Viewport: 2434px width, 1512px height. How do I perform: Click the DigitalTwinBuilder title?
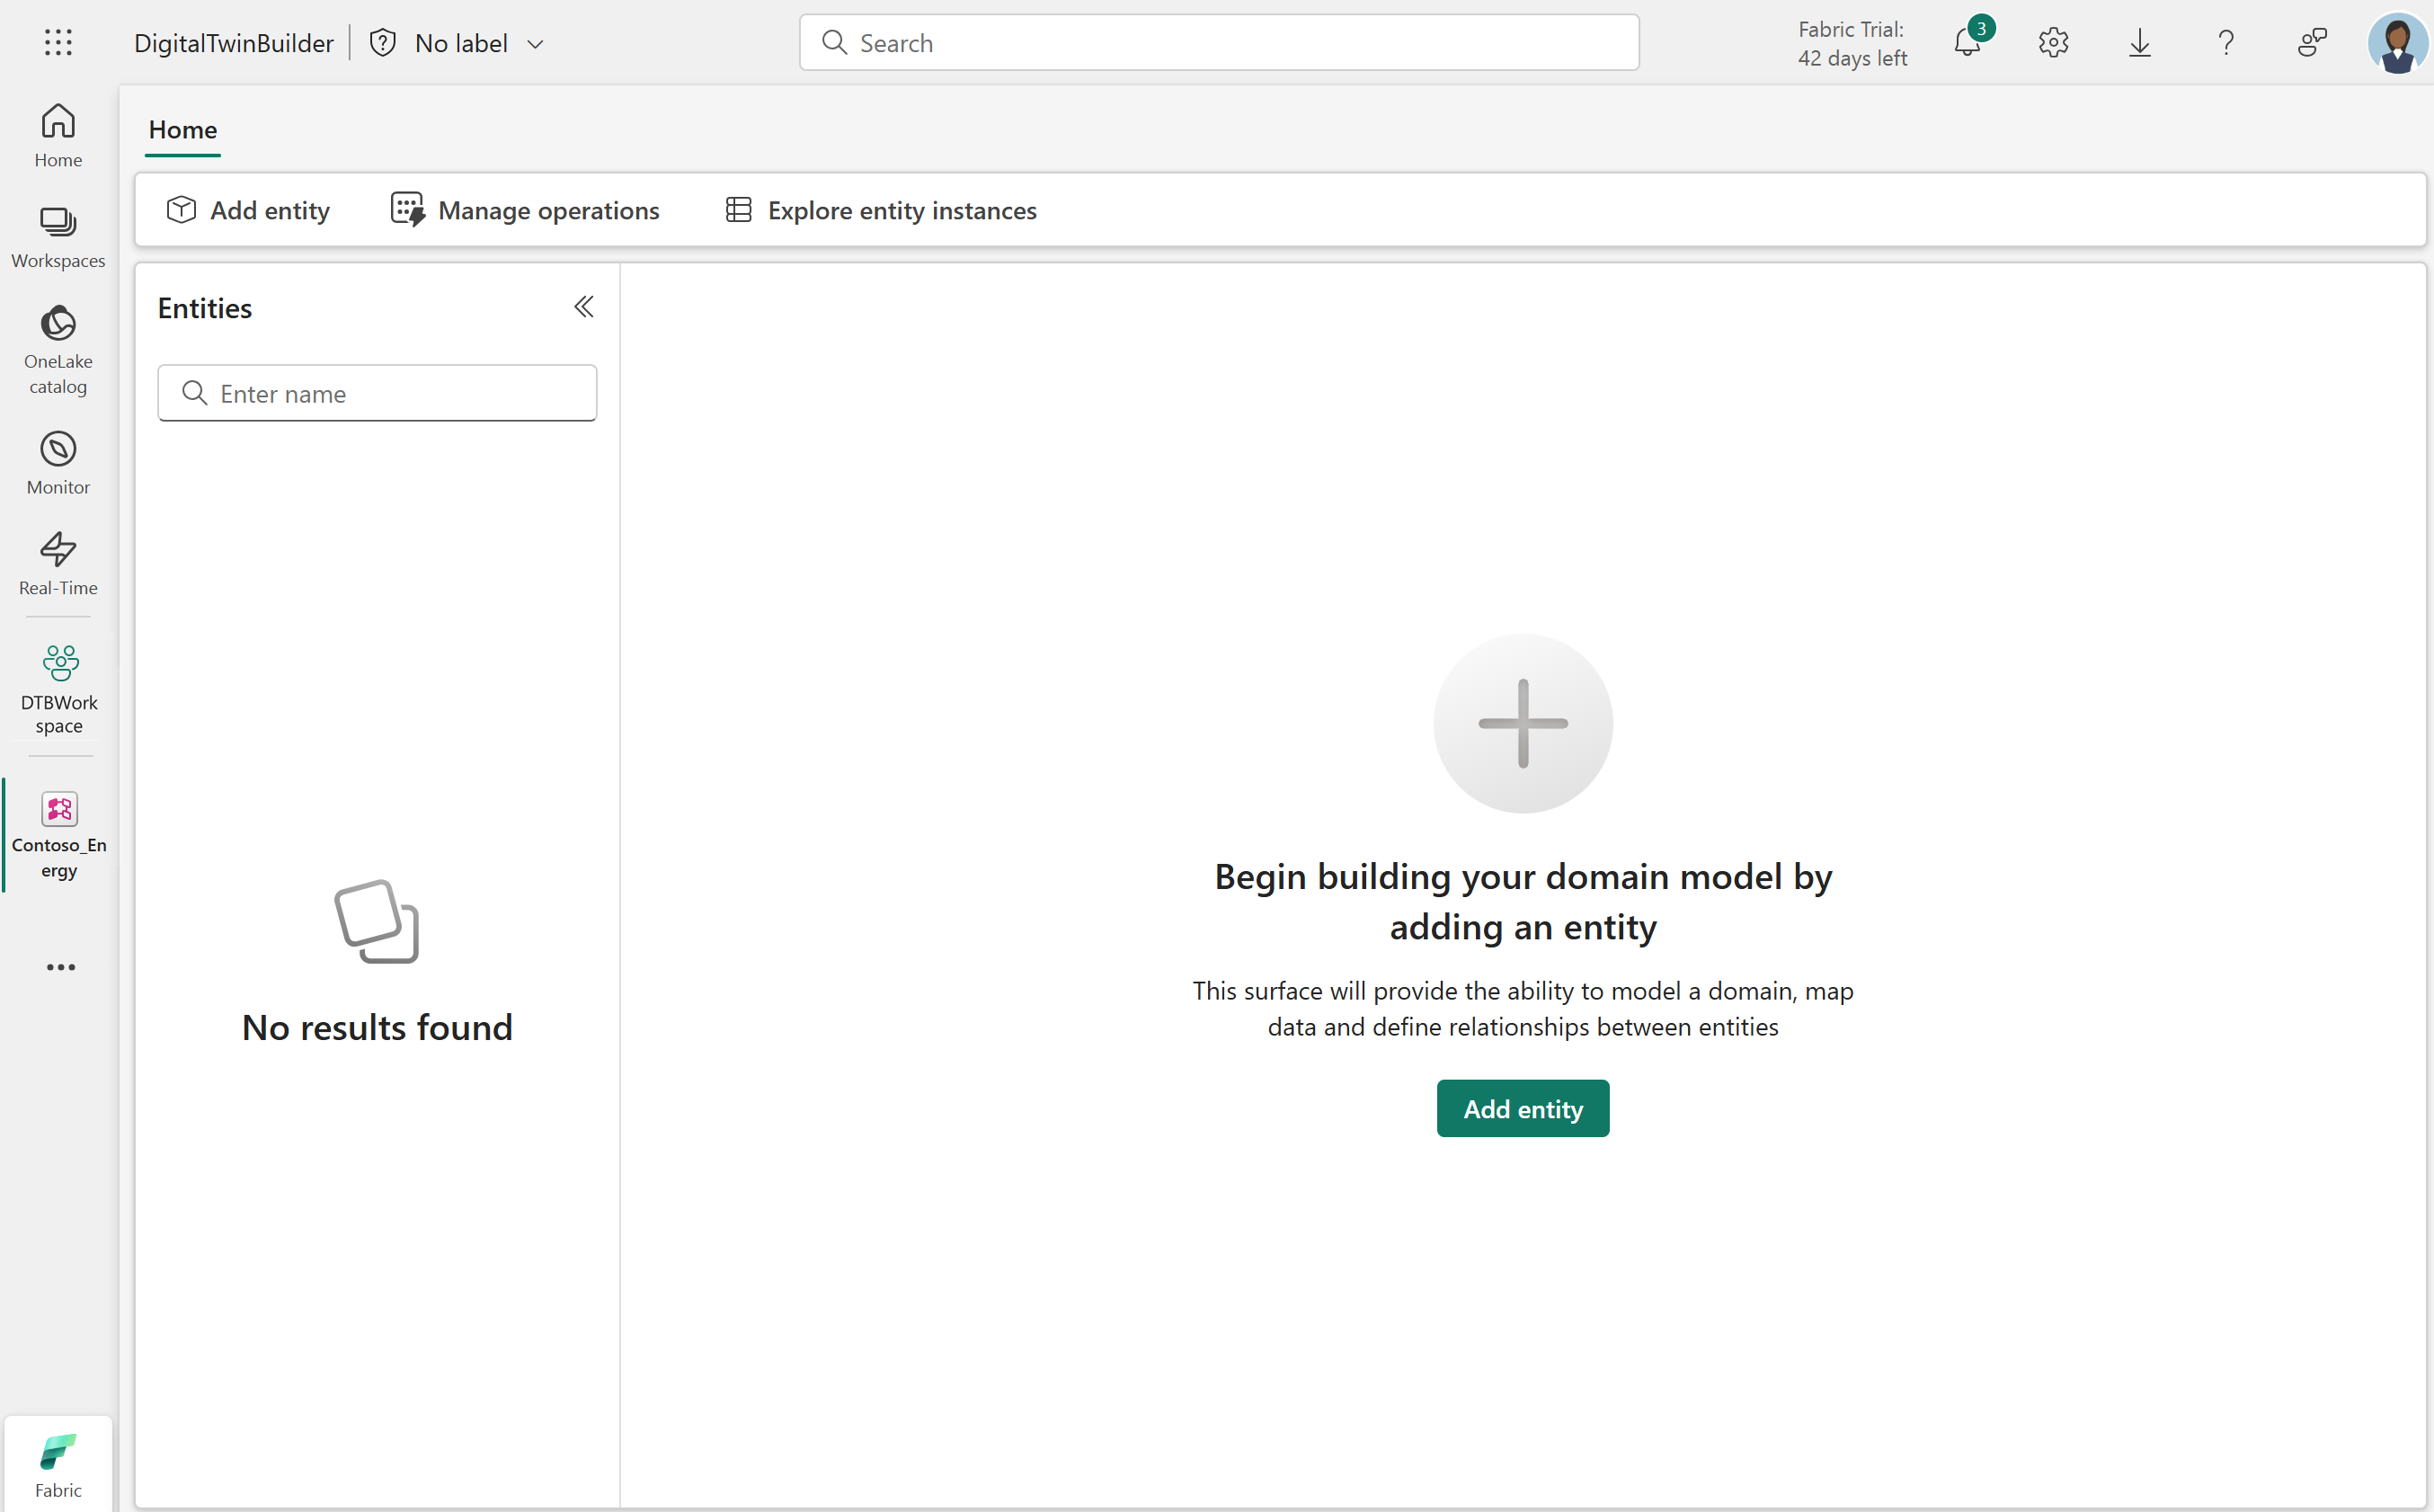point(234,43)
